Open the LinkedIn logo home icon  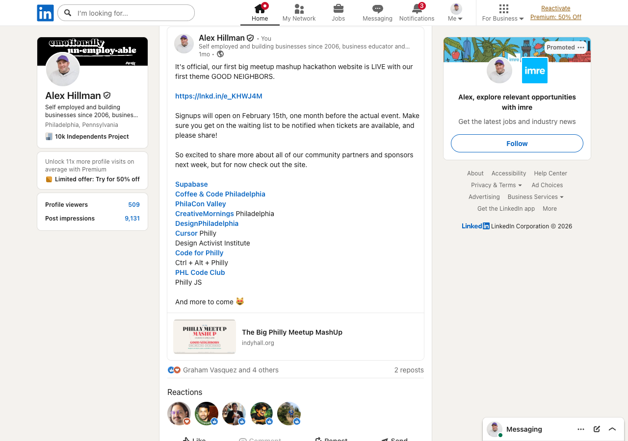tap(45, 13)
